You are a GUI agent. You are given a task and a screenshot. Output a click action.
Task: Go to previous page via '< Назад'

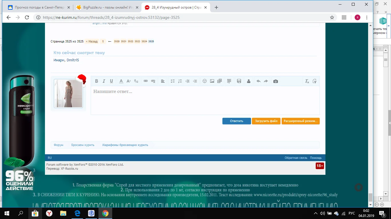92,41
